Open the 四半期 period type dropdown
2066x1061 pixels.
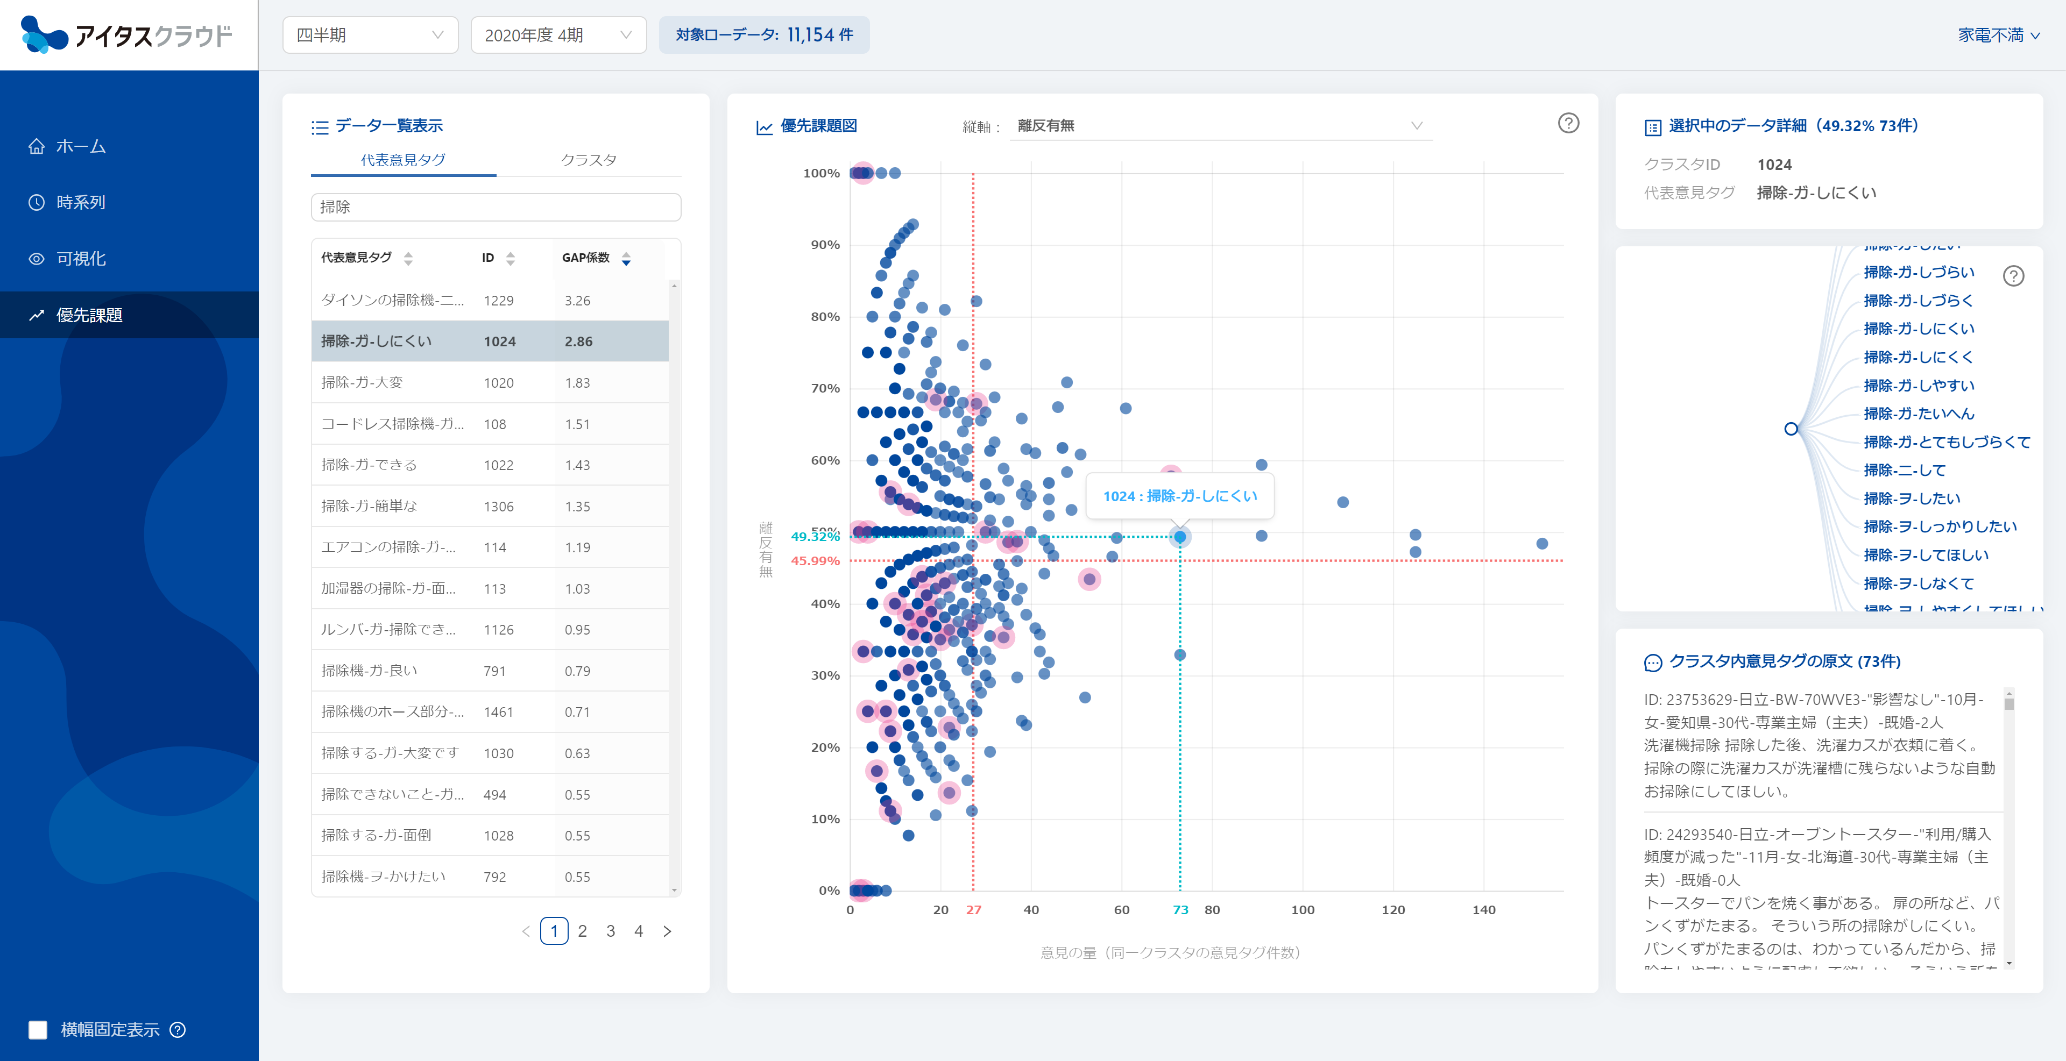[370, 35]
